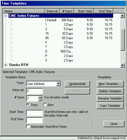Sort by the Interval column header

[x=52, y=11]
